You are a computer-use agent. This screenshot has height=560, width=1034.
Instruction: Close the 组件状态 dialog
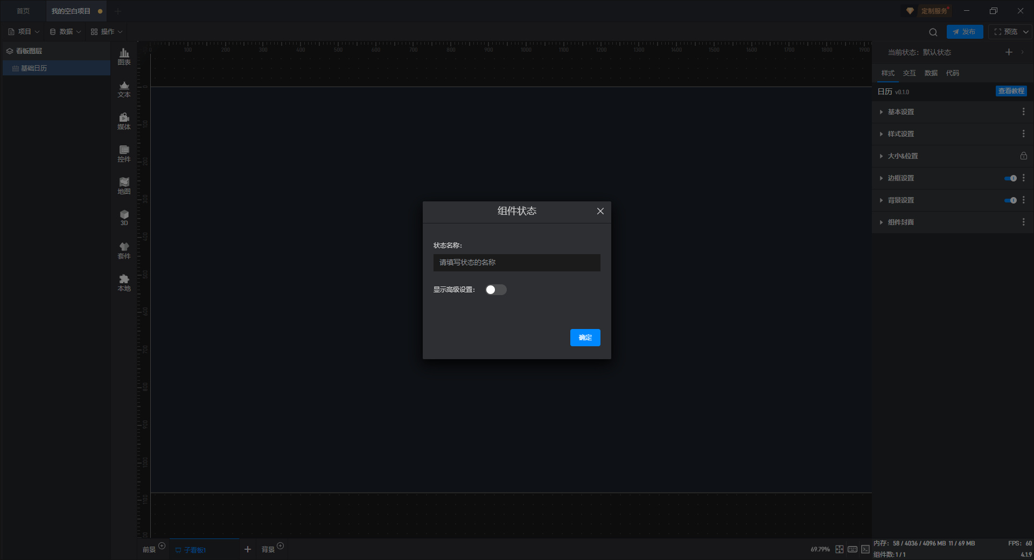click(600, 211)
